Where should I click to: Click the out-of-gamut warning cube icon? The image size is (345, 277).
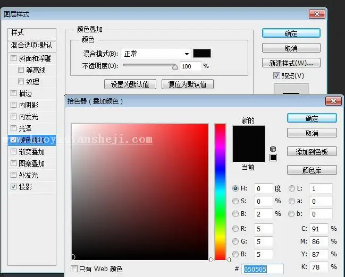[273, 149]
